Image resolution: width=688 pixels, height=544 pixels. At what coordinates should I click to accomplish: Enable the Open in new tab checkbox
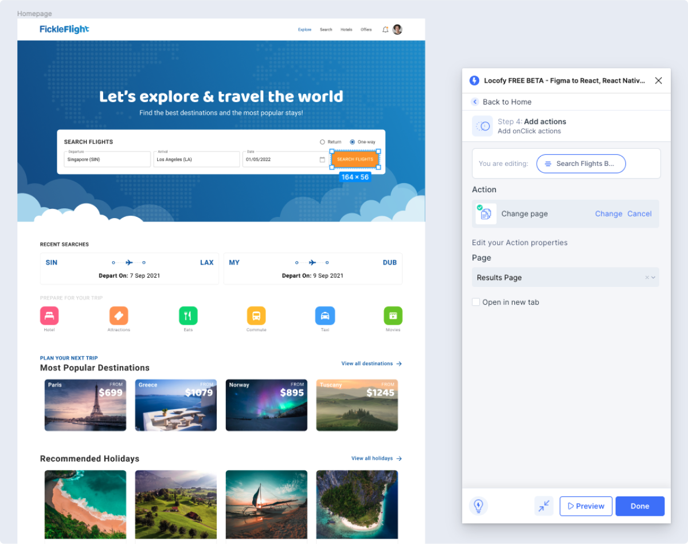click(x=476, y=302)
